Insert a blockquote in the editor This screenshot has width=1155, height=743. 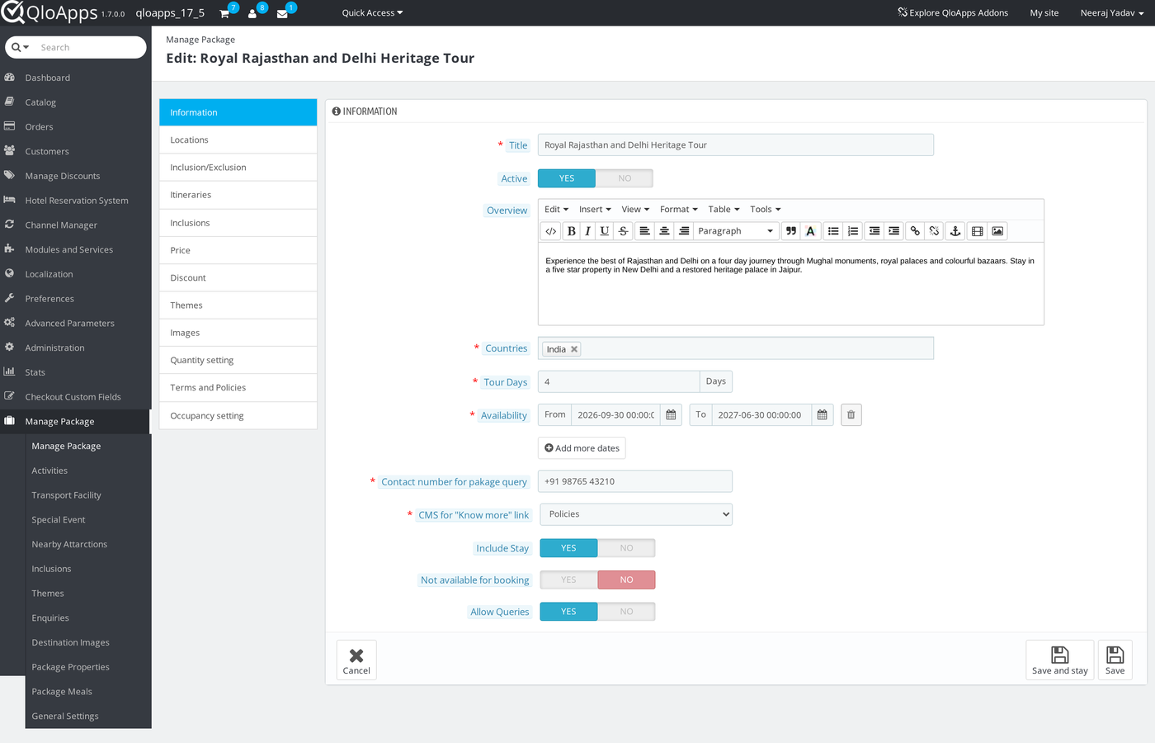point(791,231)
